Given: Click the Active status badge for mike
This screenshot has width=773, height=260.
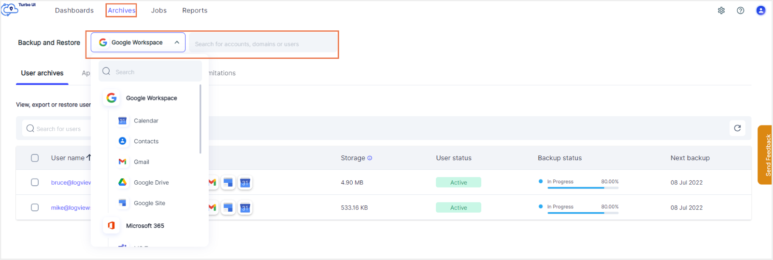Looking at the screenshot, I should coord(458,207).
